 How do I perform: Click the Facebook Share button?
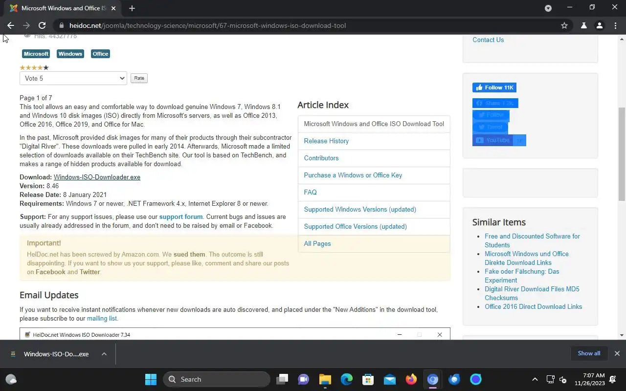495,103
